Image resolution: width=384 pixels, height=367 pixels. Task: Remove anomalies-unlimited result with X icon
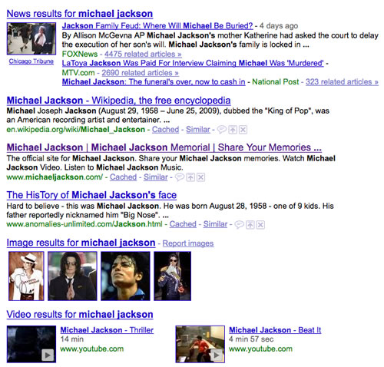pyautogui.click(x=260, y=225)
